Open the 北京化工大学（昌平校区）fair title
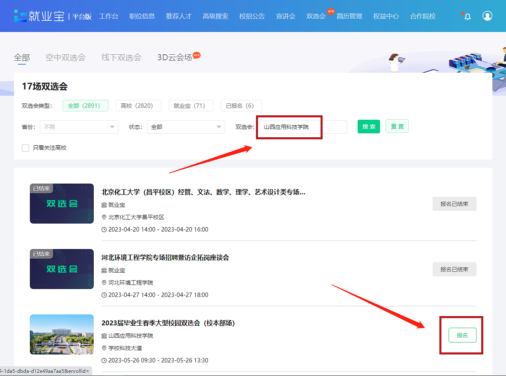The height and width of the screenshot is (376, 506). 203,192
